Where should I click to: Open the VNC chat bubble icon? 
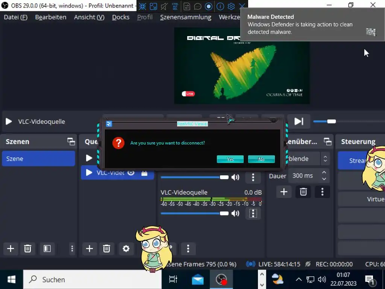click(x=198, y=6)
